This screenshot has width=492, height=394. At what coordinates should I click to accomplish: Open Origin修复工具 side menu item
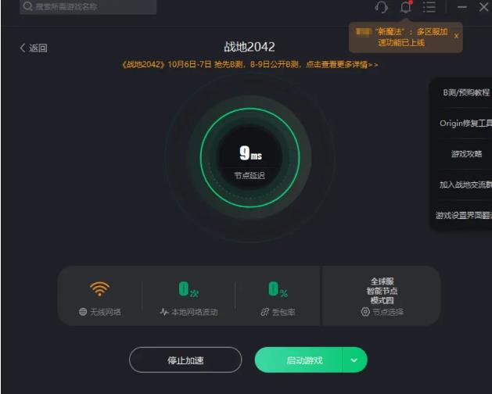(x=465, y=124)
